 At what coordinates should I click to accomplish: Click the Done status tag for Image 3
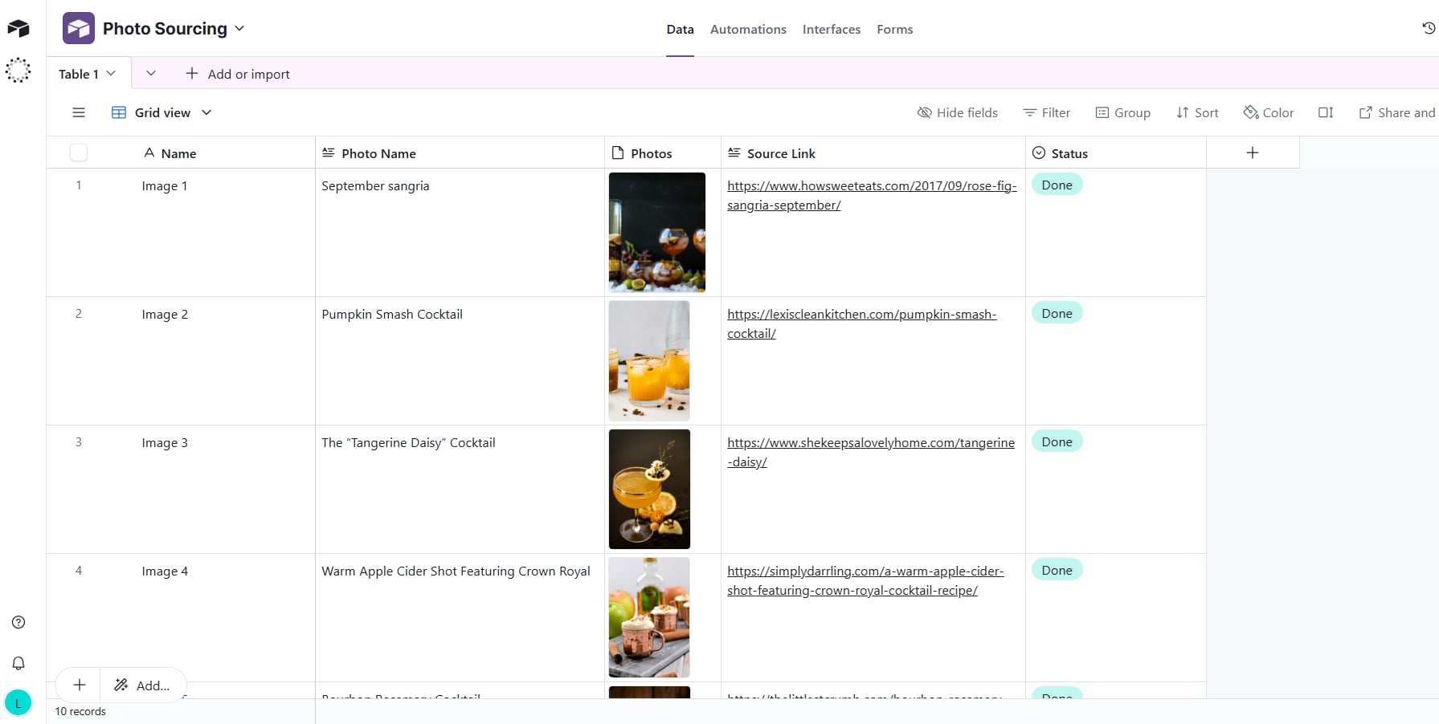tap(1057, 441)
